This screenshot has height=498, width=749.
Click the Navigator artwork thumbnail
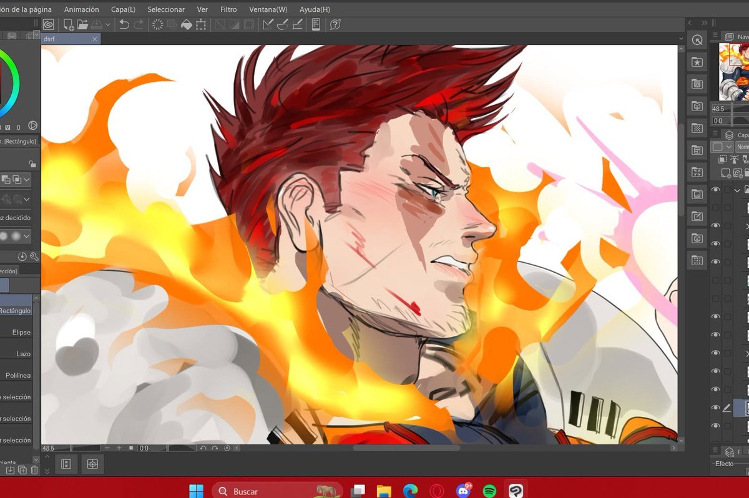pos(734,71)
